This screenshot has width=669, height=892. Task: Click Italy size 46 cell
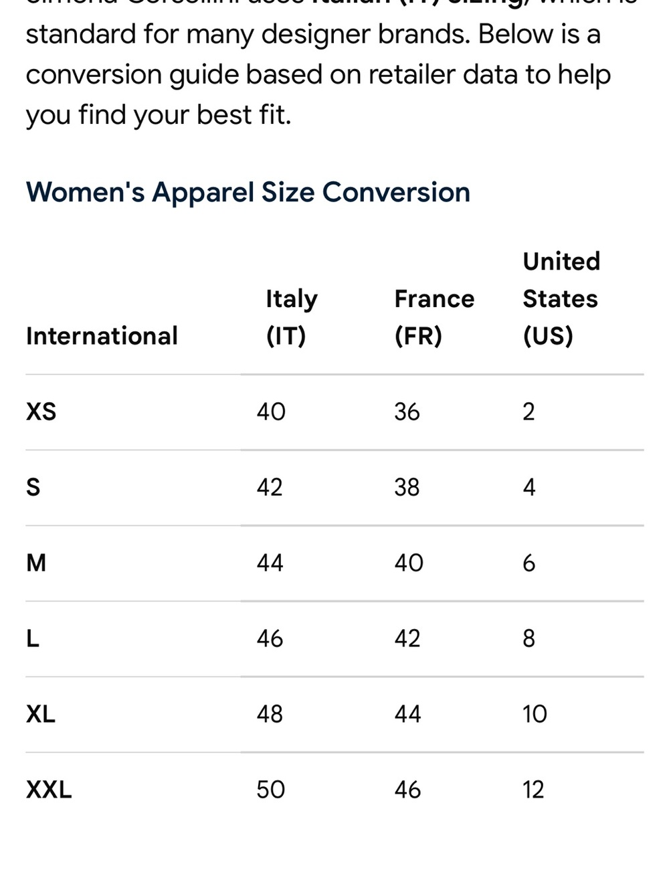click(270, 638)
